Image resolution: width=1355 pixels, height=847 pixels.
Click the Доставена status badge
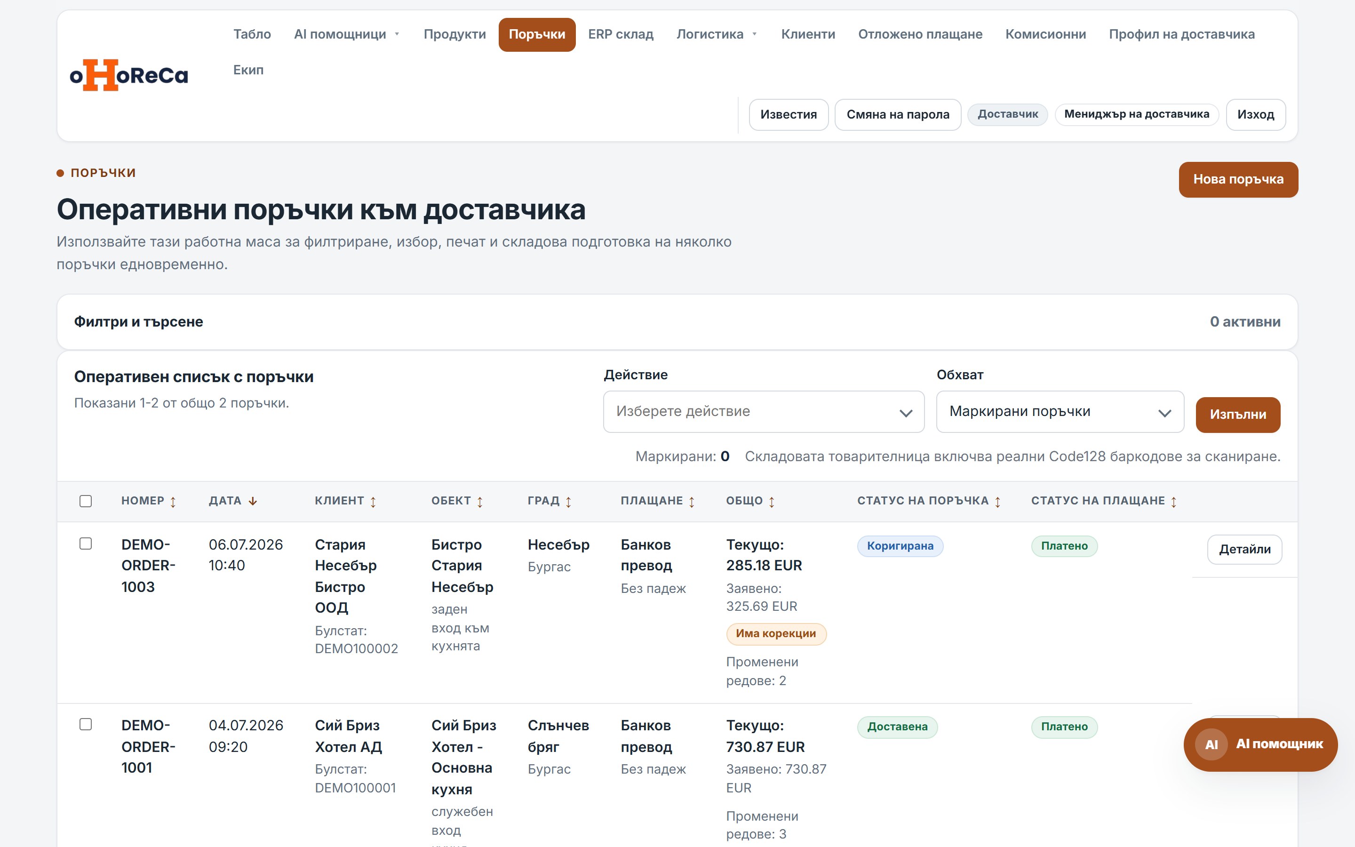897,727
